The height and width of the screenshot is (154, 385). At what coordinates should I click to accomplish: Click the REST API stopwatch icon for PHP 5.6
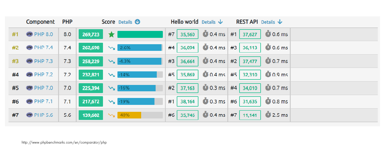pyautogui.click(x=268, y=114)
